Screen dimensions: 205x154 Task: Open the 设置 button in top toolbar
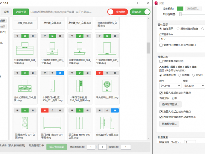[6, 12]
